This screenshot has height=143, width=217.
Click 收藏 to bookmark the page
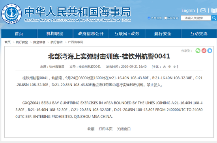(91, 129)
